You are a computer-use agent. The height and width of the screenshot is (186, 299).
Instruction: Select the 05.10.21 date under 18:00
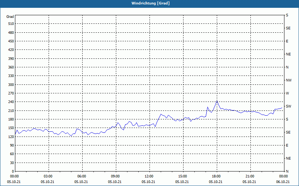pos(216,182)
